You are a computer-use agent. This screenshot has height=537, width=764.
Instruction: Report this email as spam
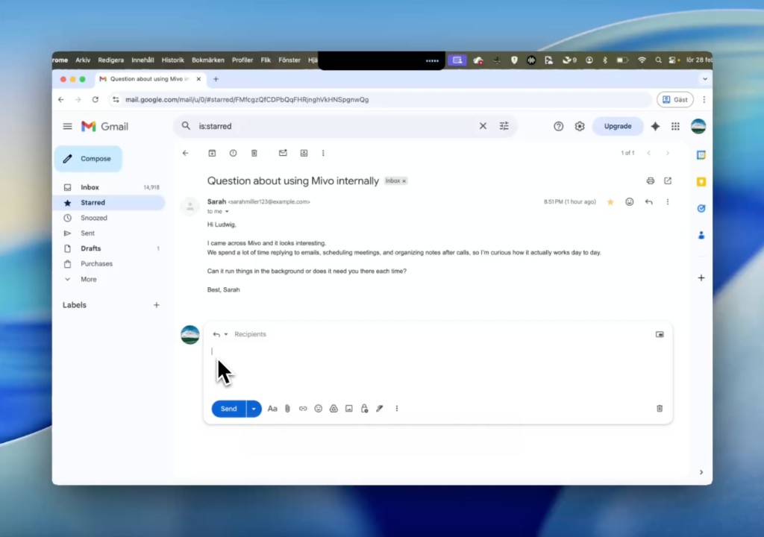click(x=233, y=153)
